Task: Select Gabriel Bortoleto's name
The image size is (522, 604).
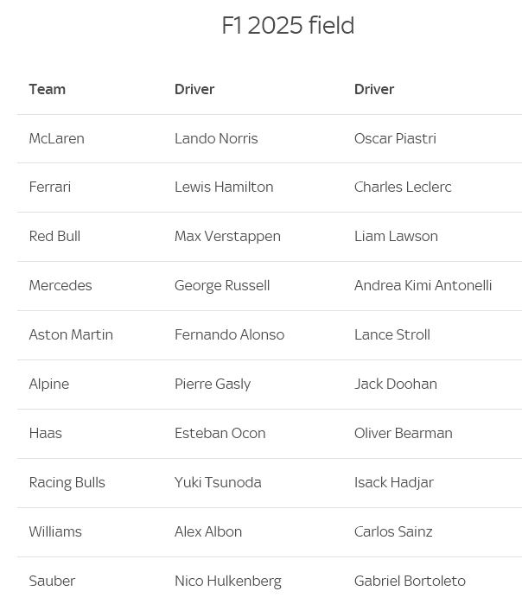Action: (x=410, y=581)
